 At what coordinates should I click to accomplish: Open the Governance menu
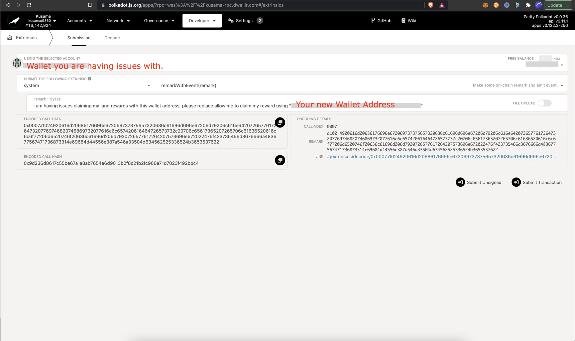[159, 21]
